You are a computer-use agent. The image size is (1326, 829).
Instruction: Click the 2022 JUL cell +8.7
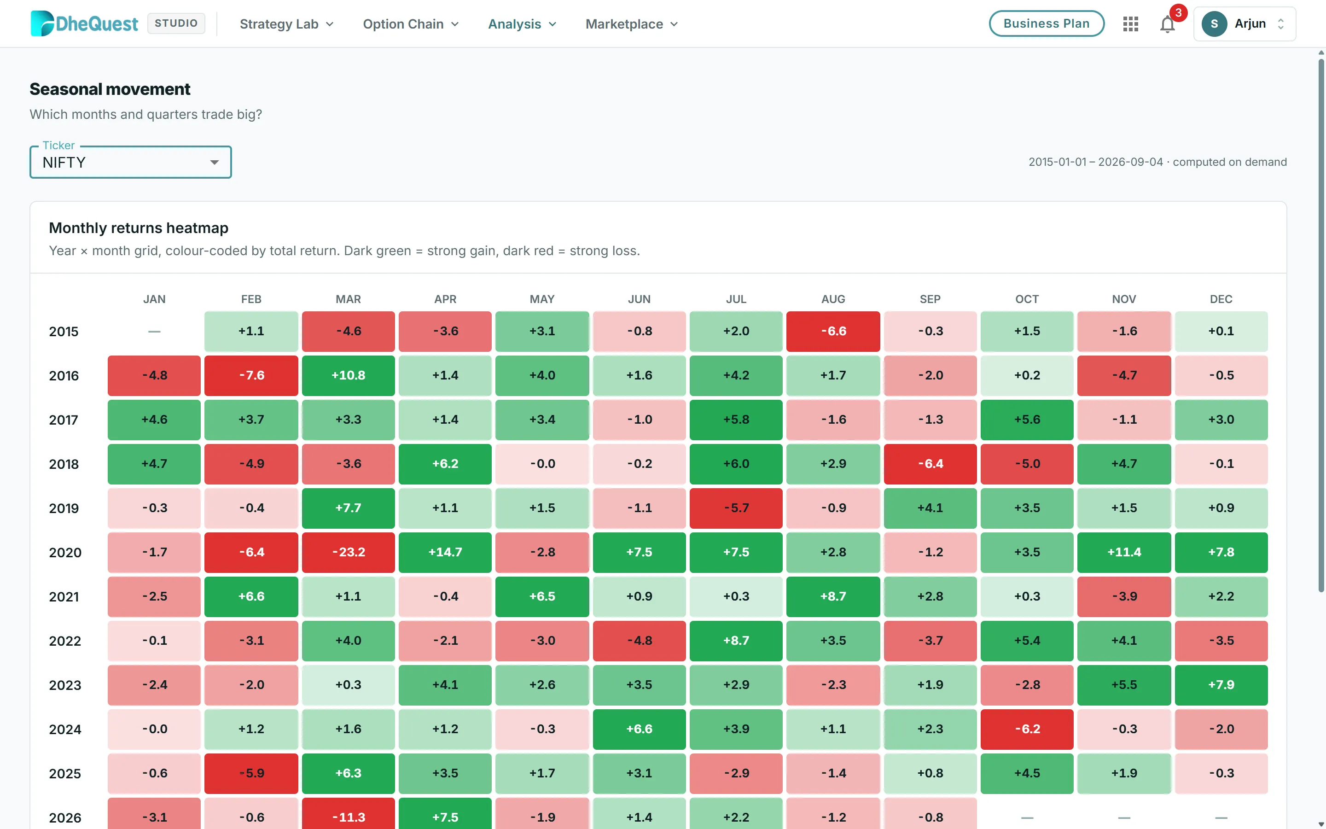point(736,641)
